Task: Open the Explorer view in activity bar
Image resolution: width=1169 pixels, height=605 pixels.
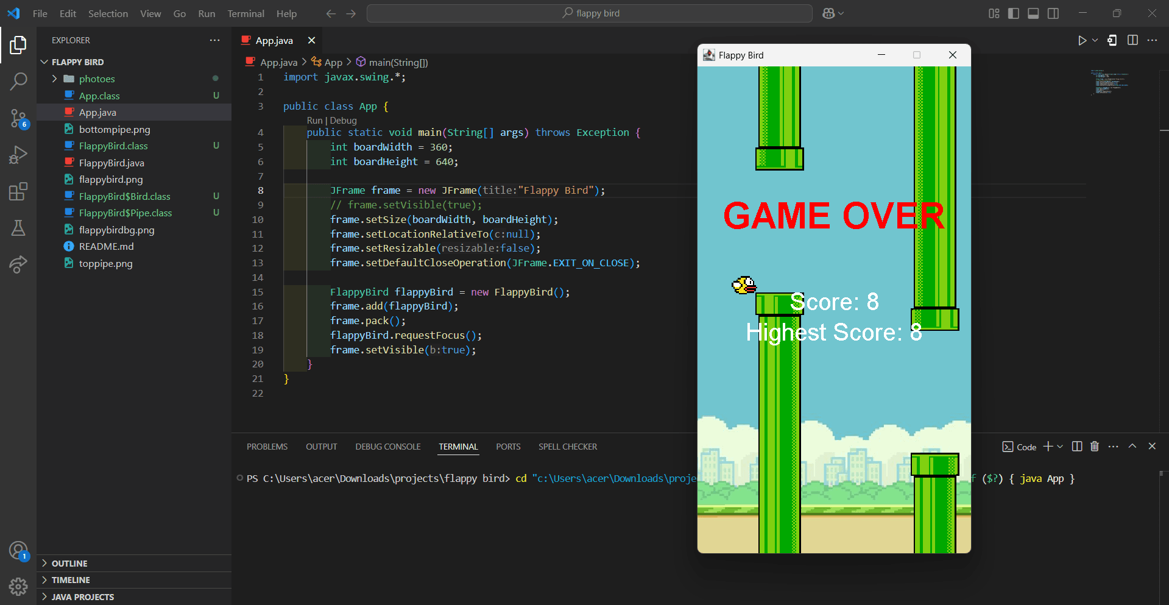Action: click(18, 44)
